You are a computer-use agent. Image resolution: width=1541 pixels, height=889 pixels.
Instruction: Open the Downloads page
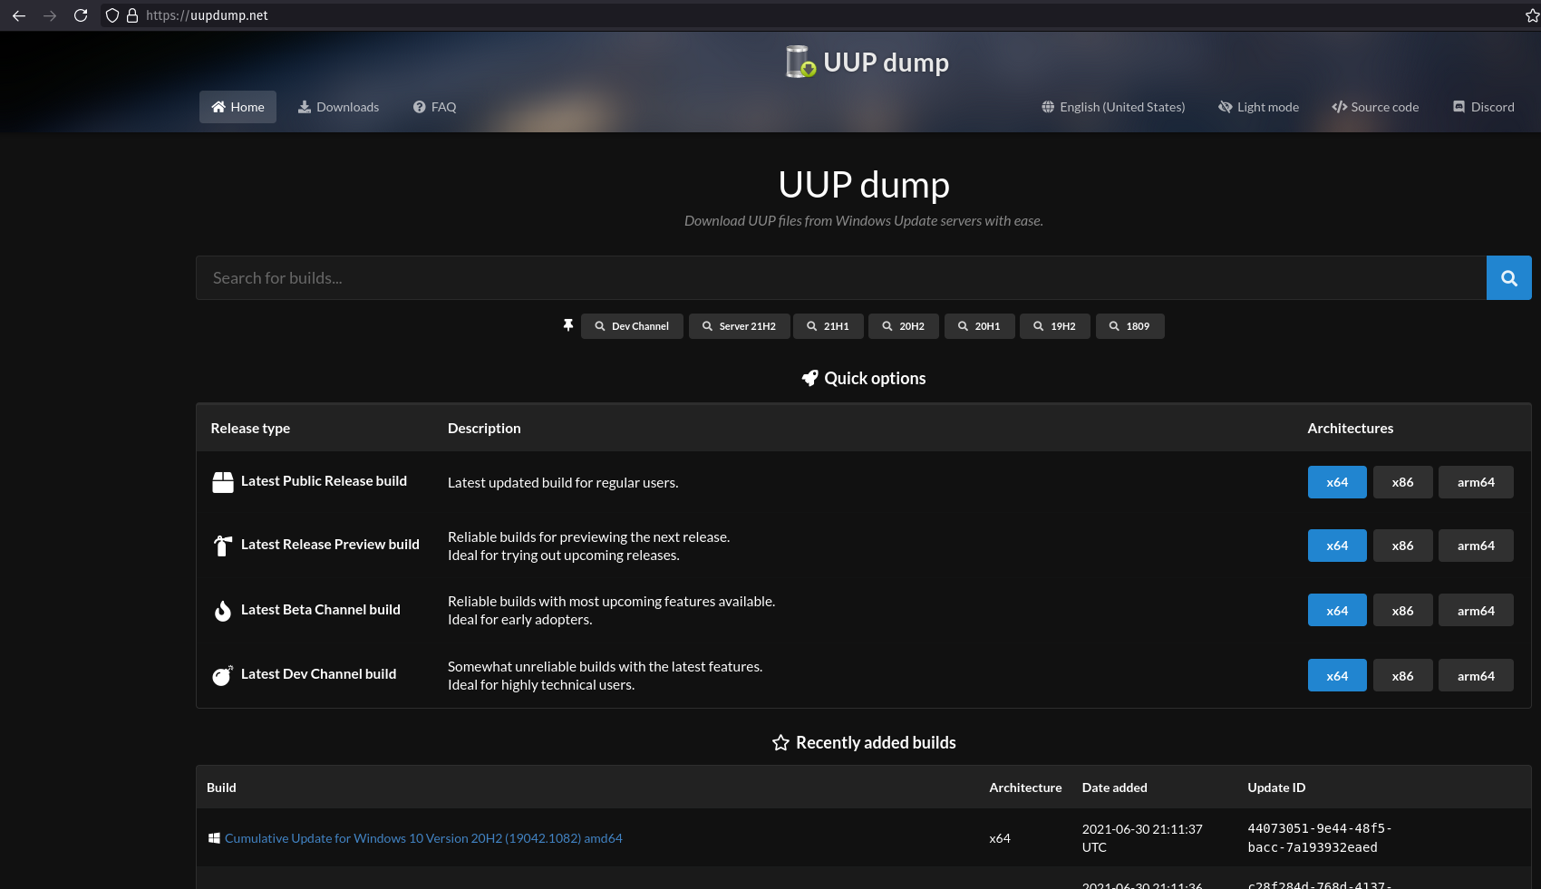pyautogui.click(x=338, y=107)
